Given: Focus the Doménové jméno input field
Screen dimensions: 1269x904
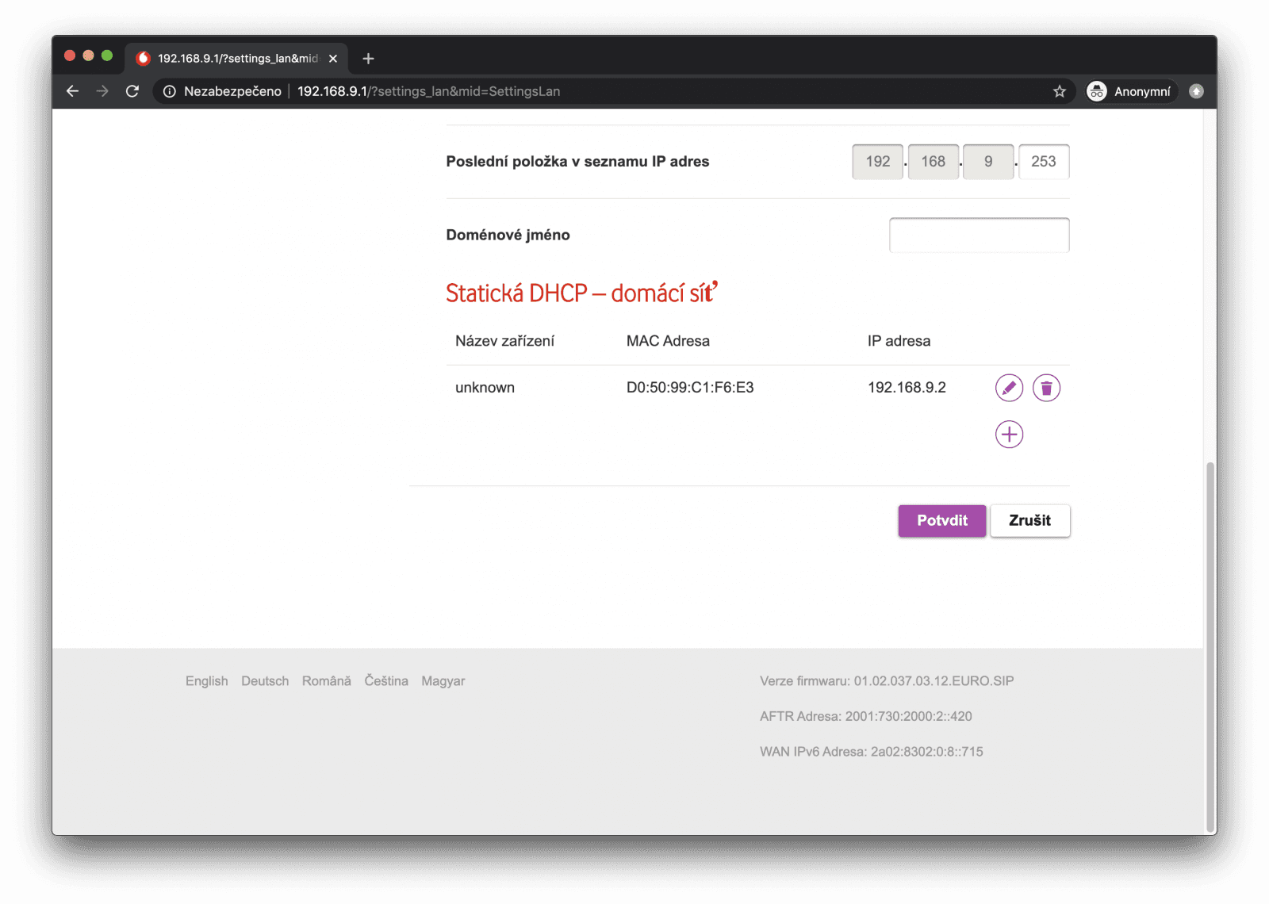Looking at the screenshot, I should 979,235.
